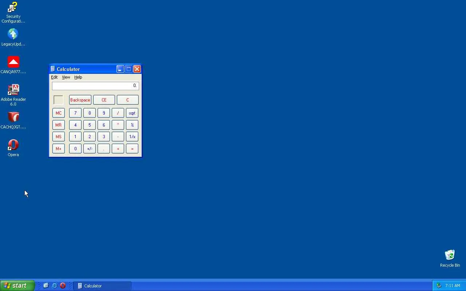Open the Security Configuration desktop icon
Viewport: 466px width, 291px height.
pos(13,12)
